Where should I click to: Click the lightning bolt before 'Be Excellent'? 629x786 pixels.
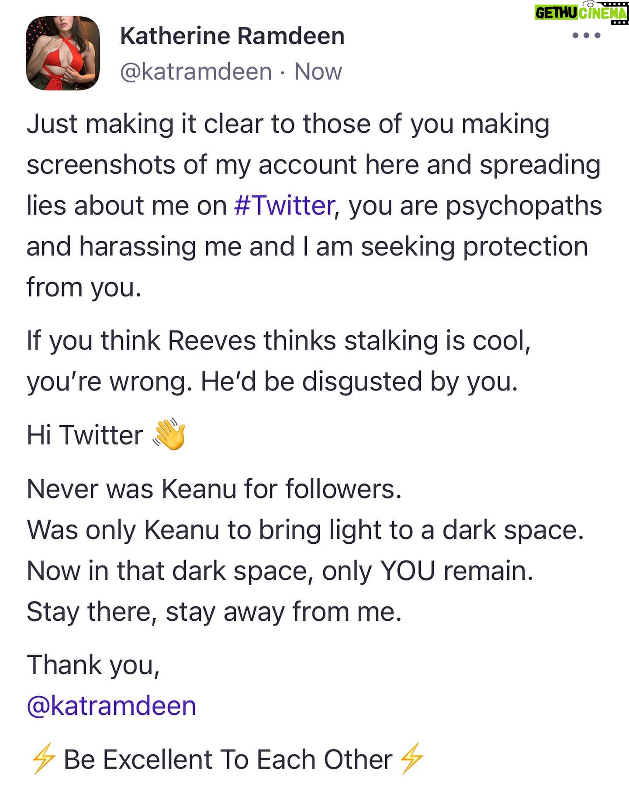pos(43,759)
